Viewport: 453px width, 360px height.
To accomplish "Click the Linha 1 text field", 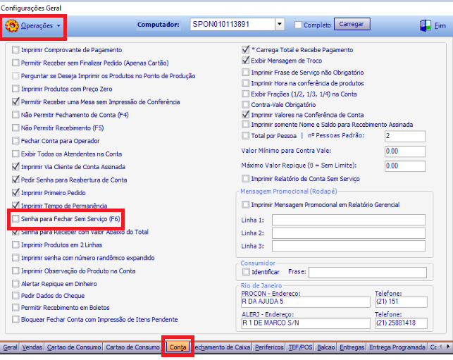I will coord(349,220).
